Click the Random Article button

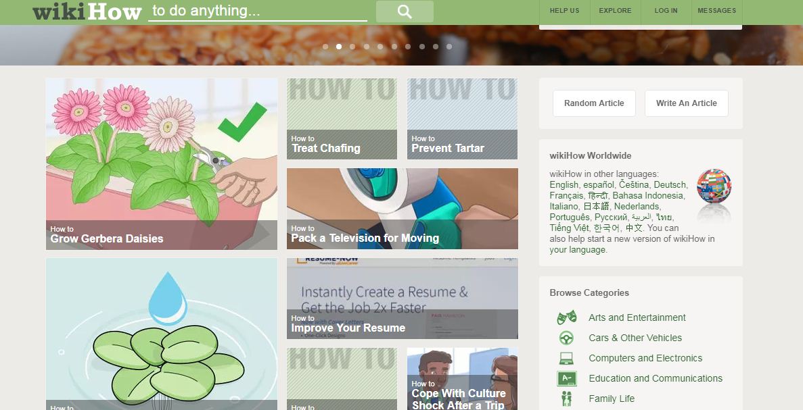(x=594, y=103)
